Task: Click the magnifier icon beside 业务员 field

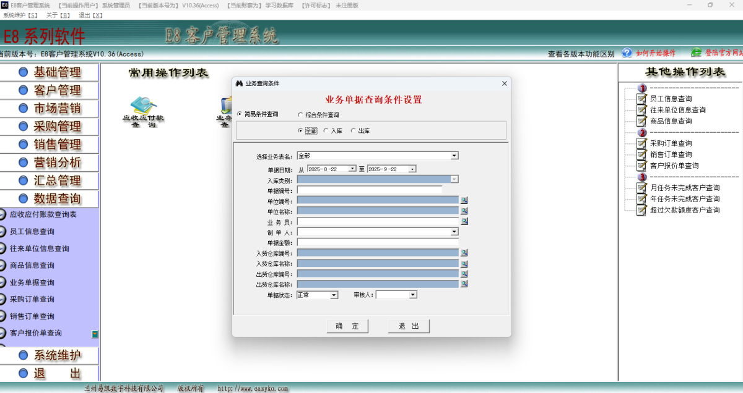Action: [x=464, y=221]
